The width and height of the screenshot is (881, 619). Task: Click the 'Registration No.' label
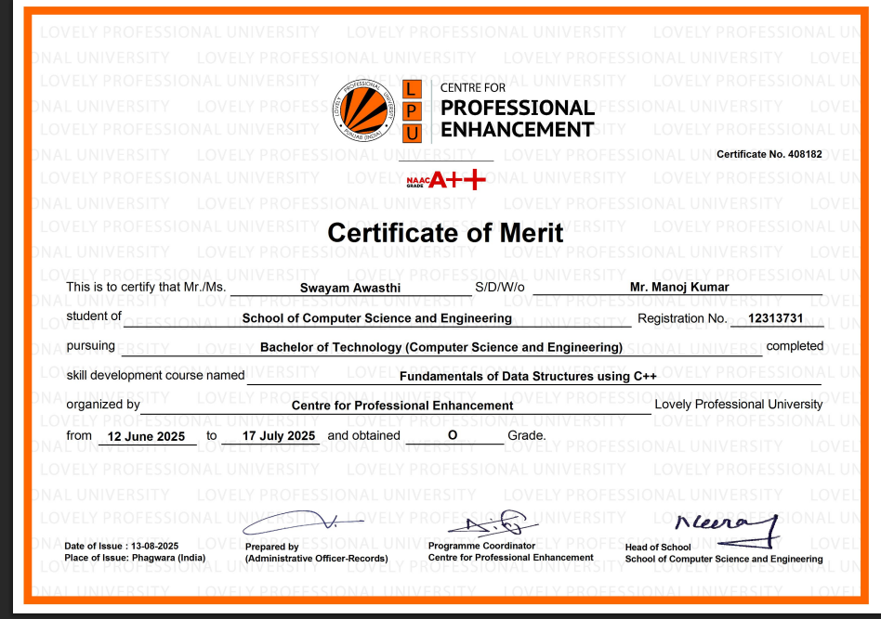pyautogui.click(x=682, y=318)
